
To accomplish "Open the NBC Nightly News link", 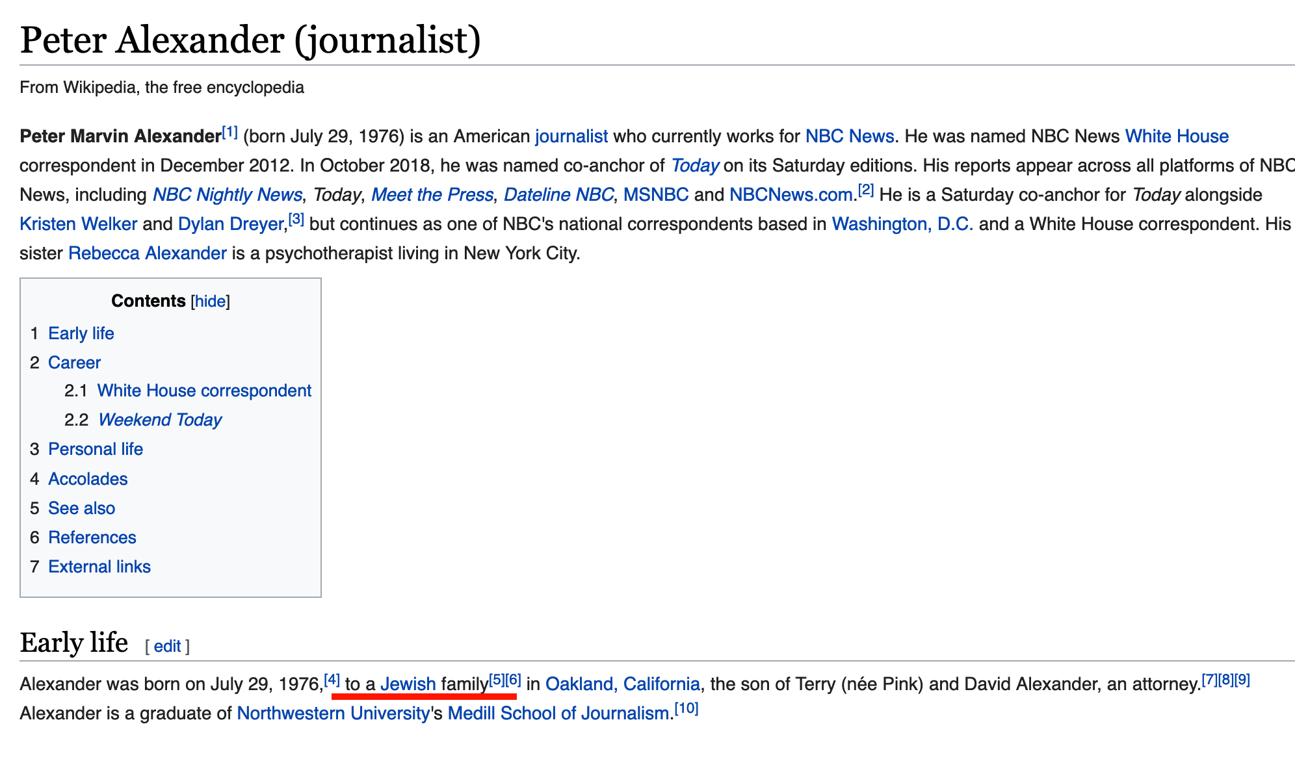I will click(x=227, y=195).
